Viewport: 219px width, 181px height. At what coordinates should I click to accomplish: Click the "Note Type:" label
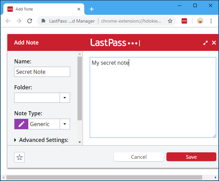[x=28, y=114]
